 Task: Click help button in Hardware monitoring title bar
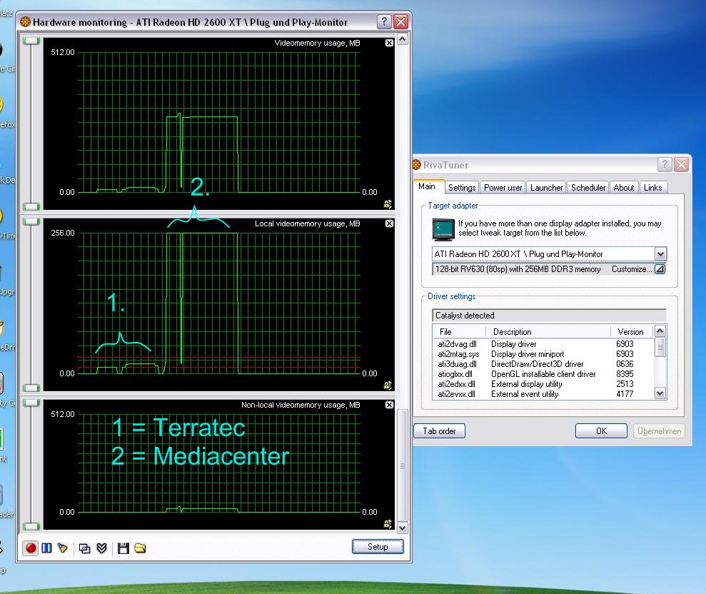383,21
